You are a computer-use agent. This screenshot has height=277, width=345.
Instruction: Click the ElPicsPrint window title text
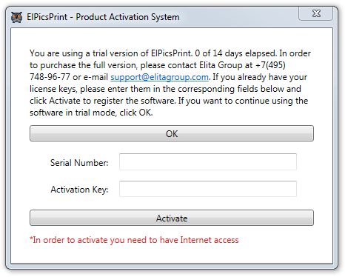pos(103,17)
